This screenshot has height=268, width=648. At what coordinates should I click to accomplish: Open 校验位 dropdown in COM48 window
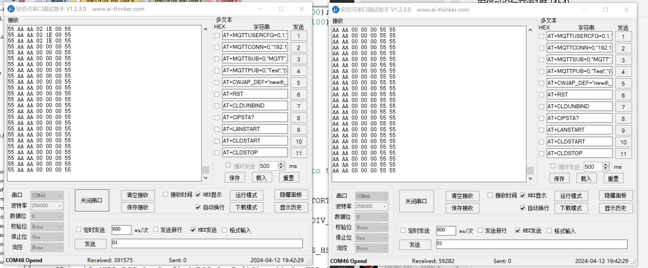47,227
